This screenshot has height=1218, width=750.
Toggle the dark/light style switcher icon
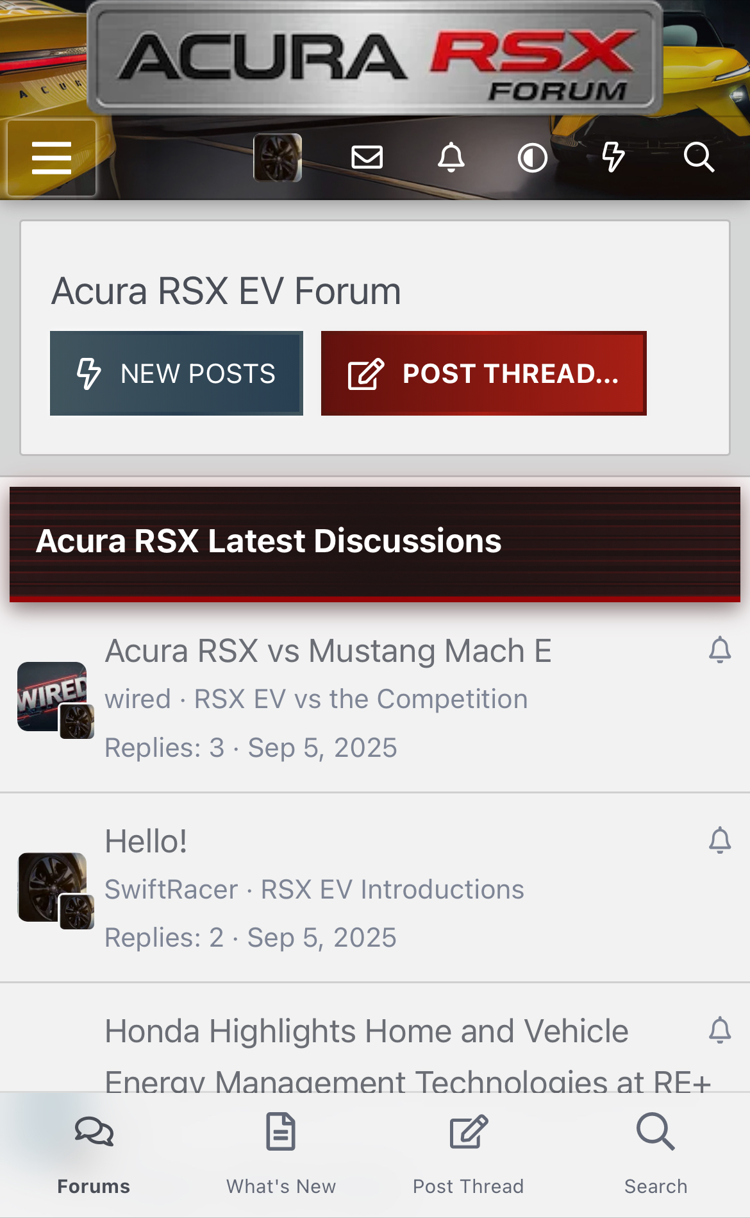[533, 158]
